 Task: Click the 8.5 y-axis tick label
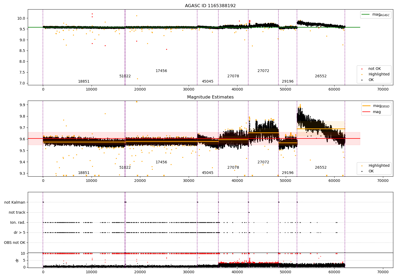tap(22, 51)
